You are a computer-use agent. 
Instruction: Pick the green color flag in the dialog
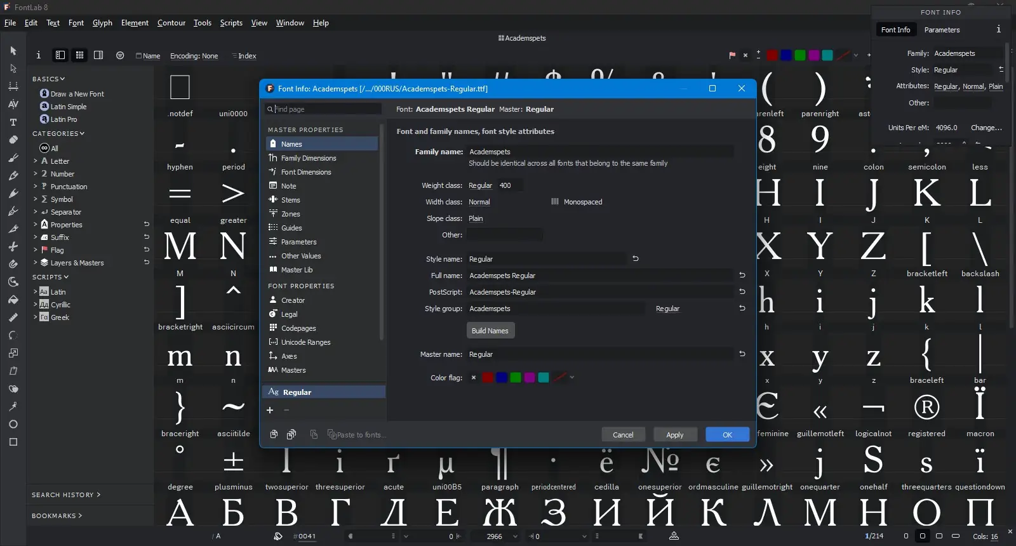[x=516, y=378]
